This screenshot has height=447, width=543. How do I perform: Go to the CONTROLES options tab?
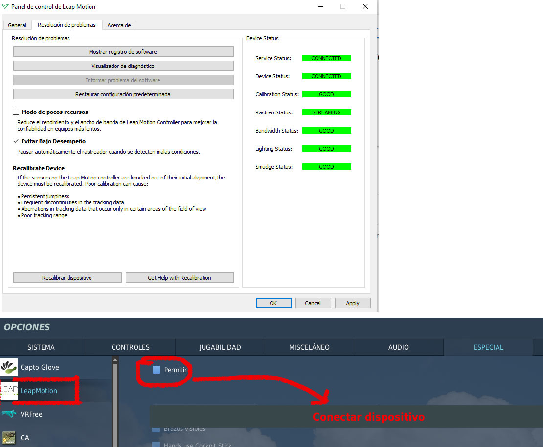pos(131,347)
